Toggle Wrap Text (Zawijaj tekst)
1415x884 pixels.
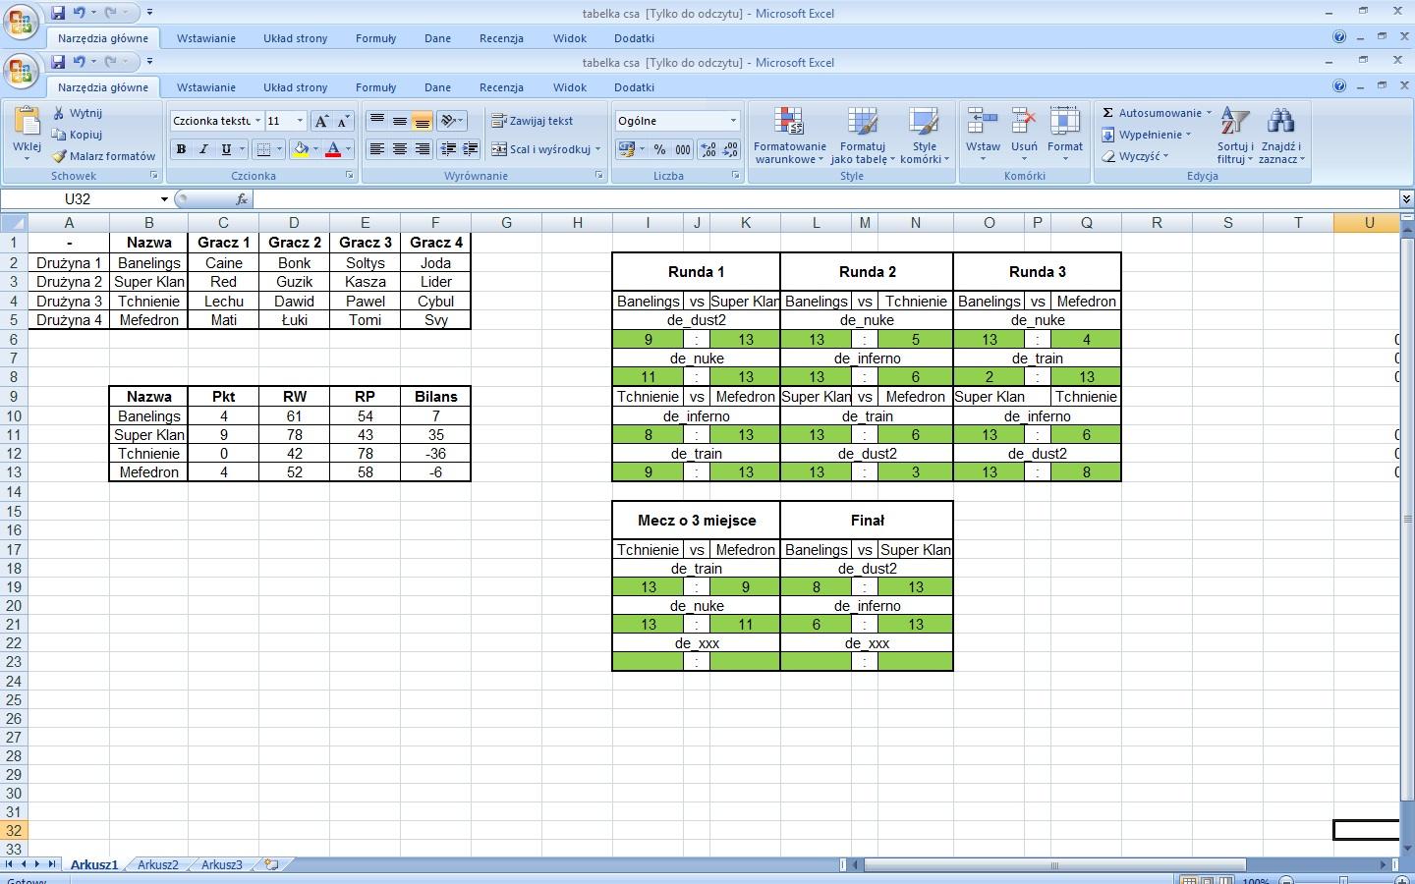point(532,121)
